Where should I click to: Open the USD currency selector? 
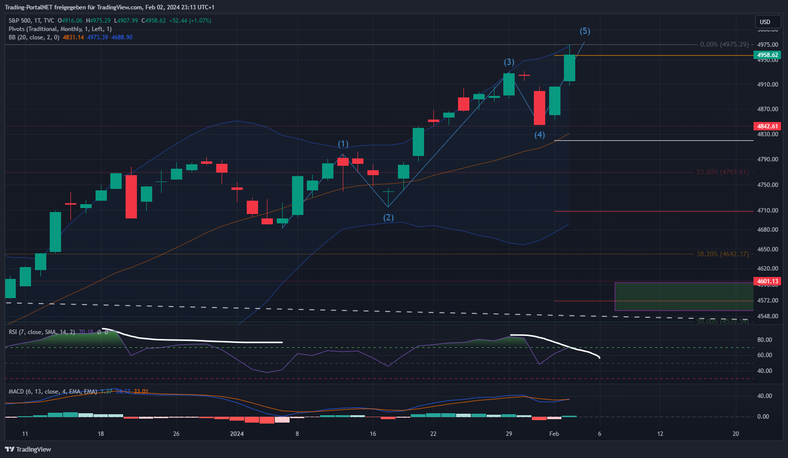(x=767, y=22)
